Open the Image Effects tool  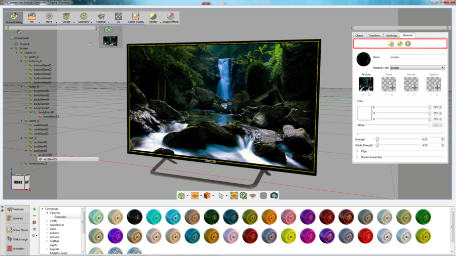(170, 18)
